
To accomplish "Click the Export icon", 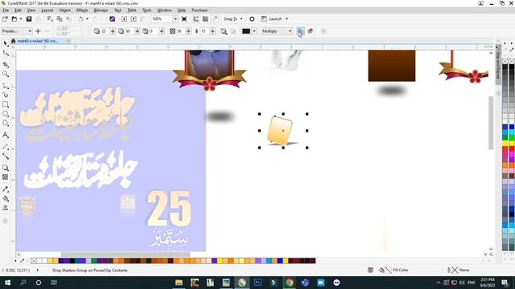I will (134, 19).
